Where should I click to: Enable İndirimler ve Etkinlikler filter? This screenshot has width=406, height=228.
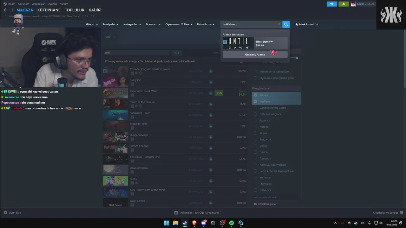click(x=255, y=72)
